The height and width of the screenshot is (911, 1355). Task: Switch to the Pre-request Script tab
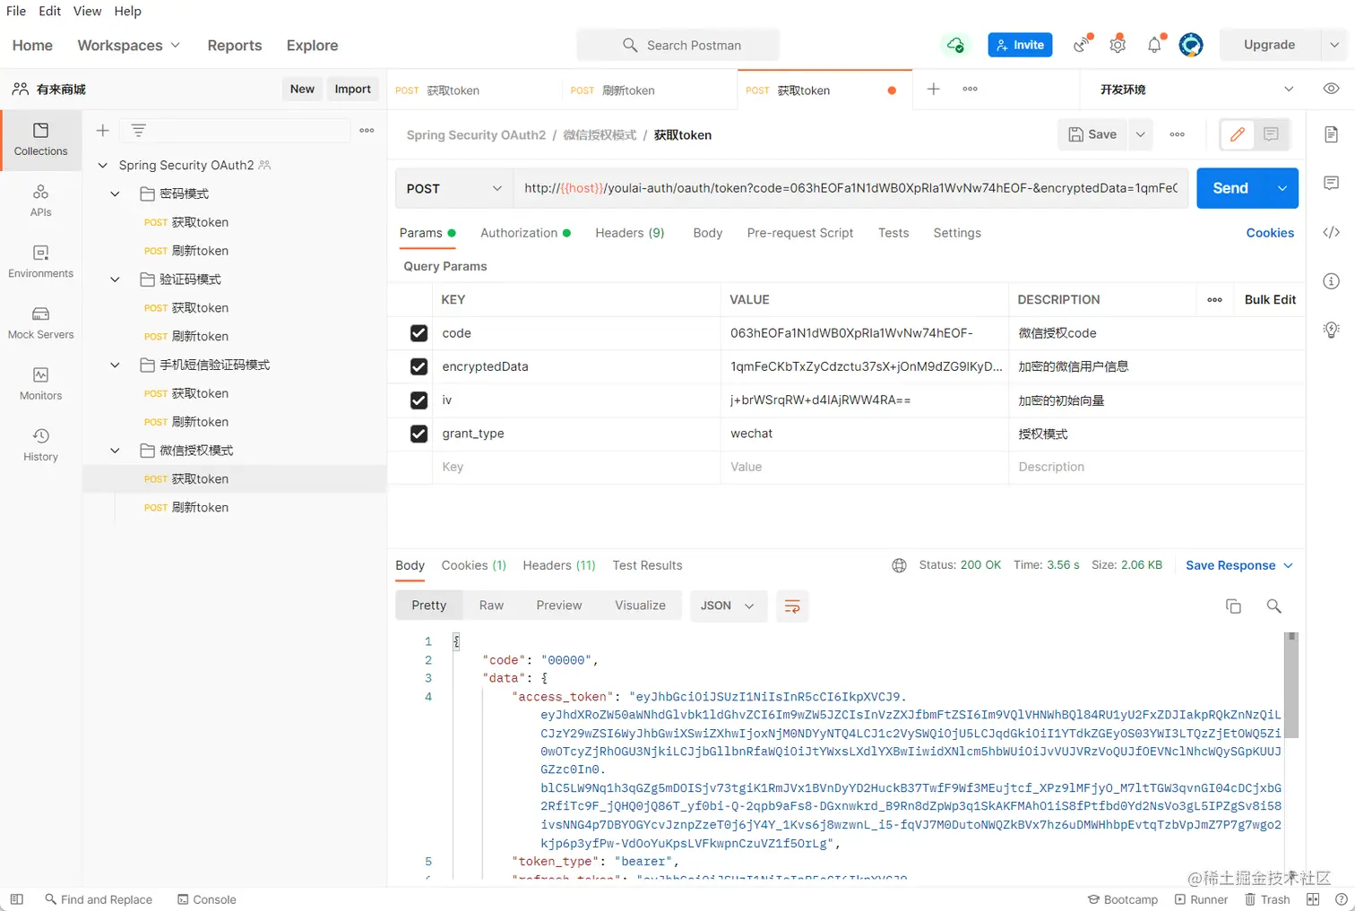(x=800, y=233)
